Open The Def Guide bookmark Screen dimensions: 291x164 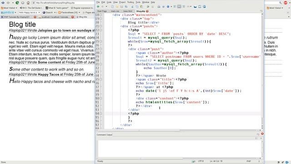pos(30,8)
